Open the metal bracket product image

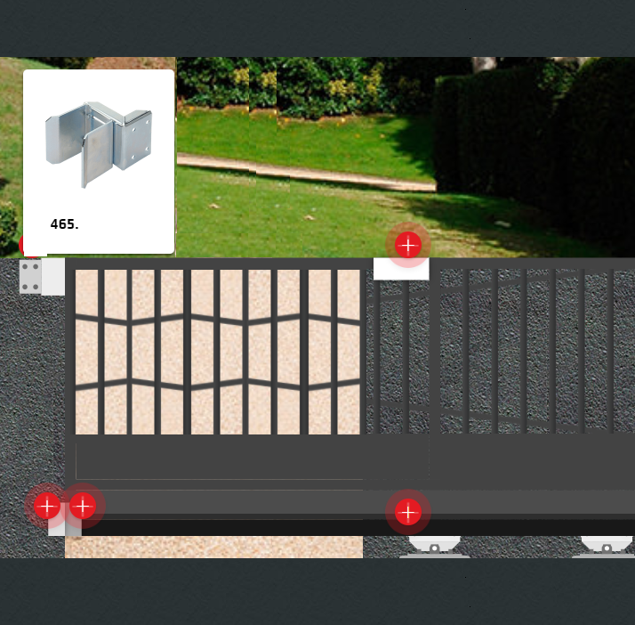click(x=99, y=142)
